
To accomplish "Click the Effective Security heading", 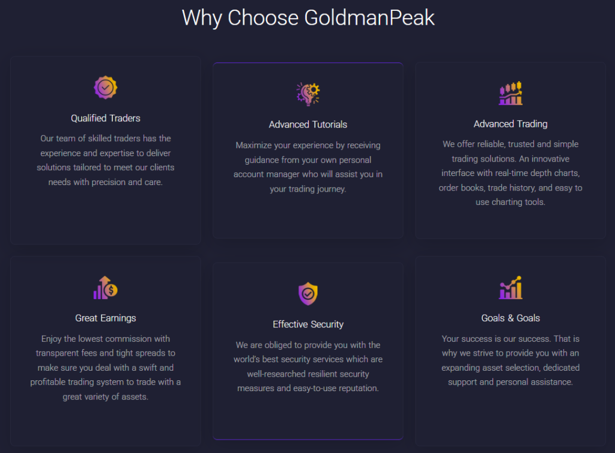I will coord(308,324).
